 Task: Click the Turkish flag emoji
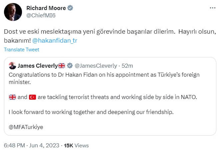coord(32,97)
